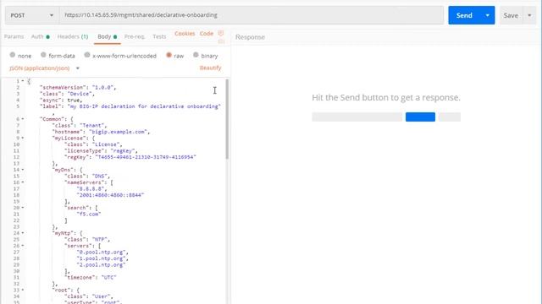Collapse the servers array at line 26
The height and width of the screenshot is (304, 542).
pos(23,246)
